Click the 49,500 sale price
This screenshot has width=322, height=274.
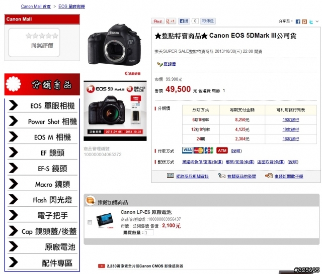pyautogui.click(x=178, y=89)
